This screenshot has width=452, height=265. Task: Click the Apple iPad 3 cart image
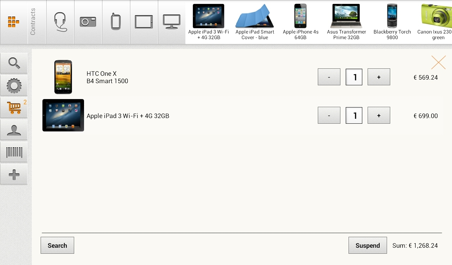point(63,115)
